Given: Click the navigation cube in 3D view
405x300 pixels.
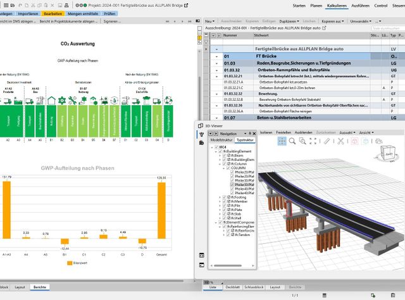Looking at the screenshot, I should tap(387, 154).
